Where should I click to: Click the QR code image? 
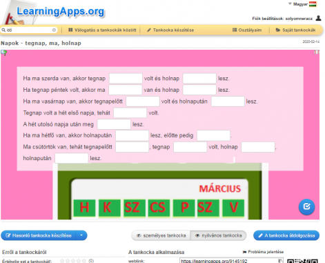[302, 261]
